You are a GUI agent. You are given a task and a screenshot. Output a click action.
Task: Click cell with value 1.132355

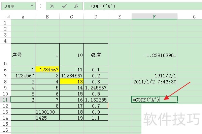96,99
